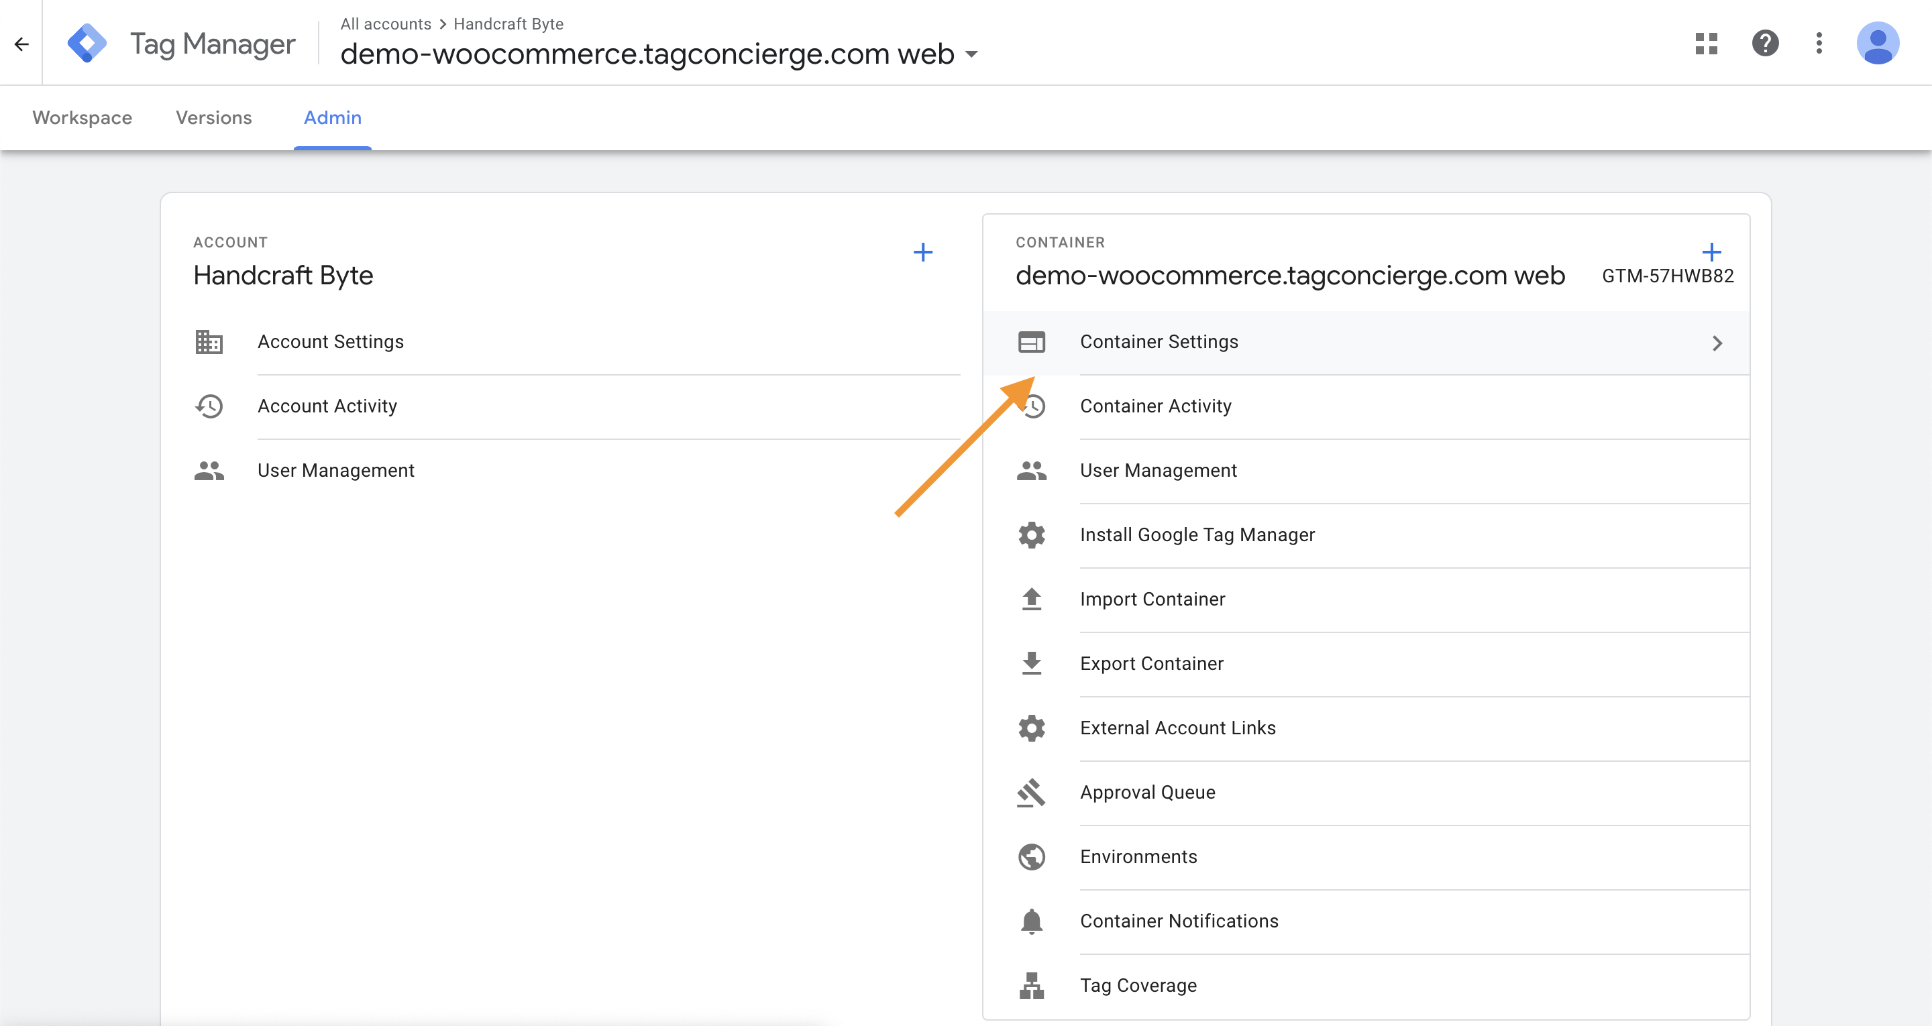Viewport: 1932px width, 1026px height.
Task: Open Install Google Tag Manager
Action: (1366, 536)
